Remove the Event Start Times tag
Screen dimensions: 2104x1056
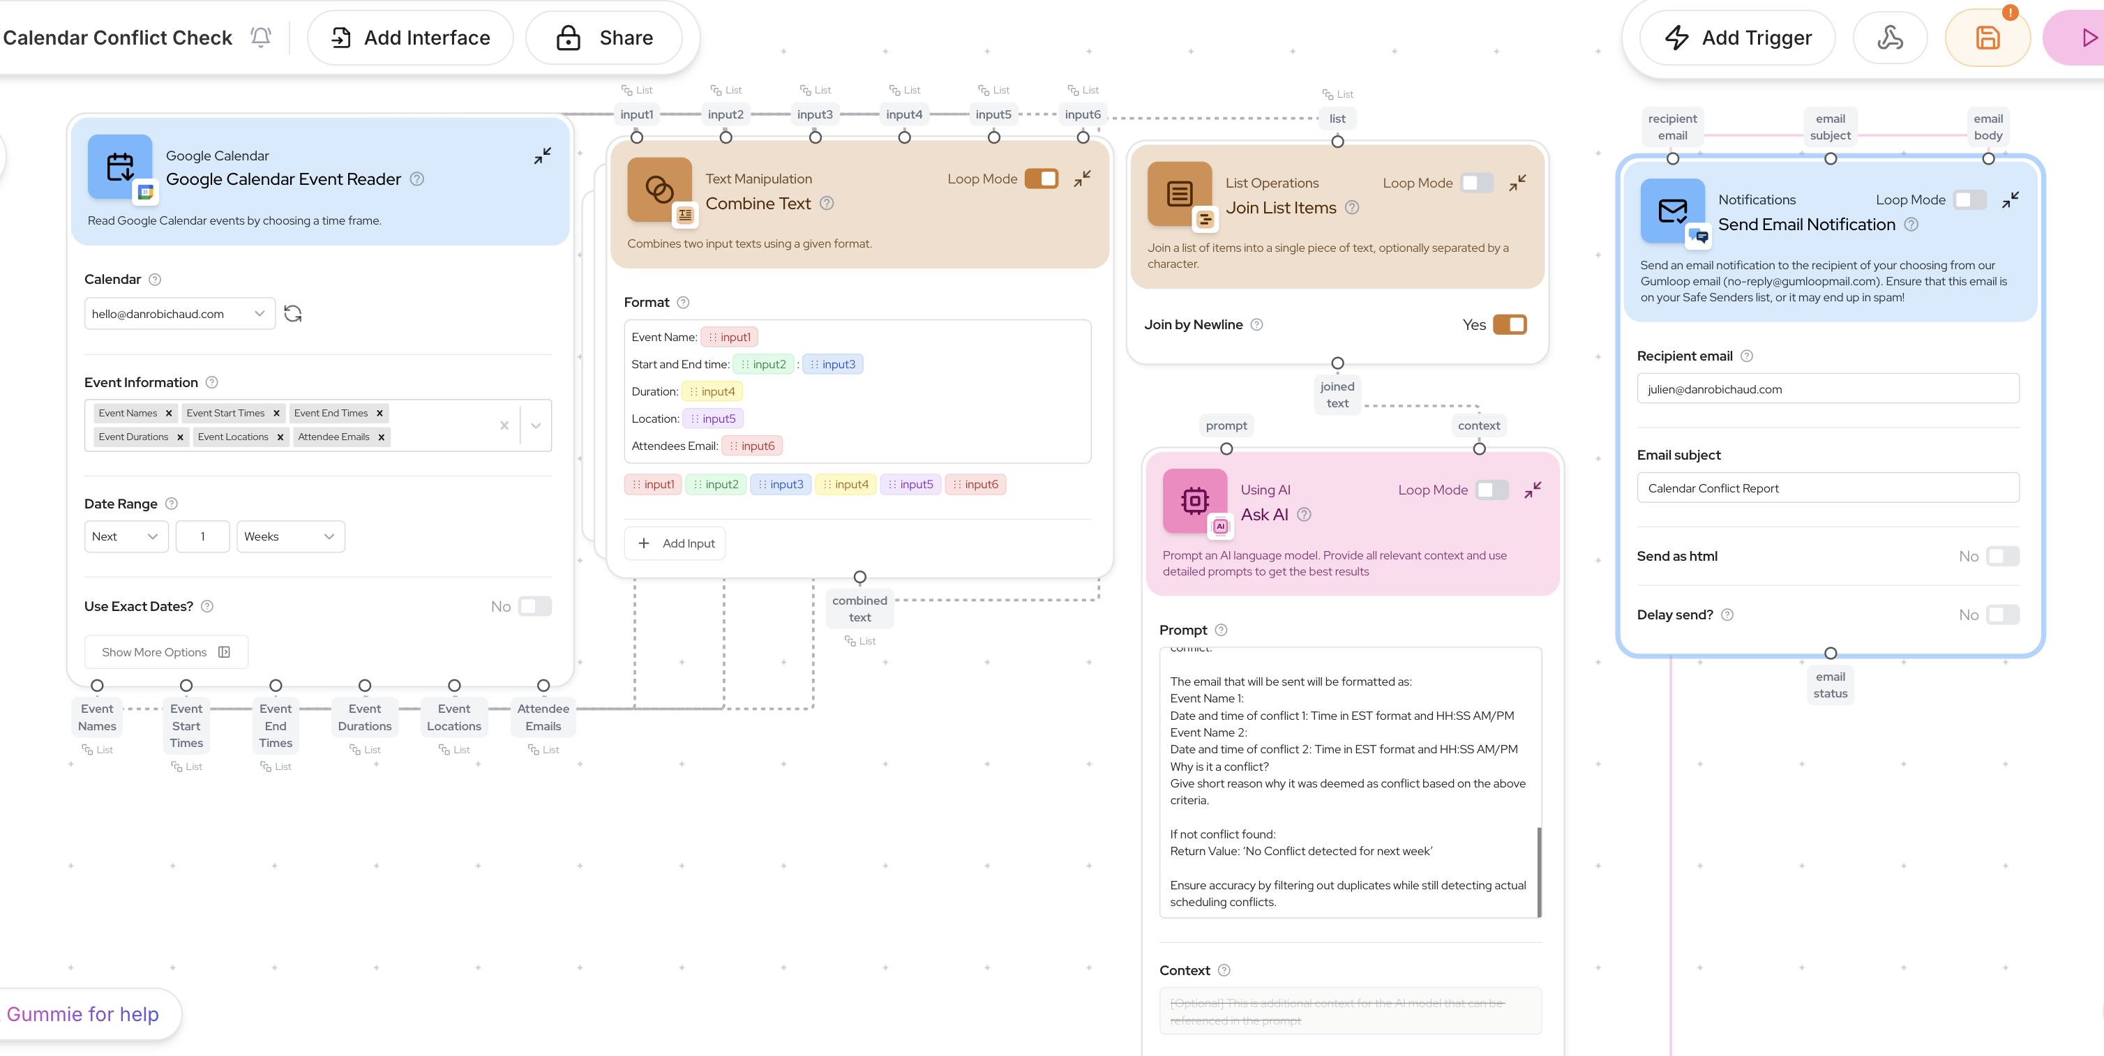click(x=276, y=413)
